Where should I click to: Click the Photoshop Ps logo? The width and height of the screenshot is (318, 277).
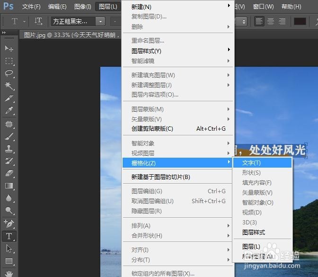(x=9, y=6)
